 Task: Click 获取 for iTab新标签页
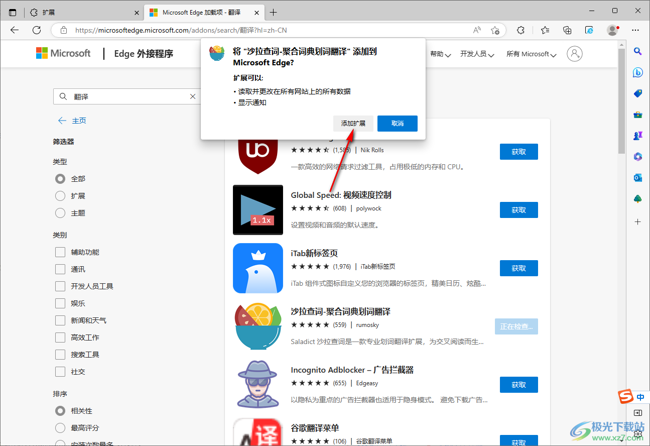tap(519, 268)
